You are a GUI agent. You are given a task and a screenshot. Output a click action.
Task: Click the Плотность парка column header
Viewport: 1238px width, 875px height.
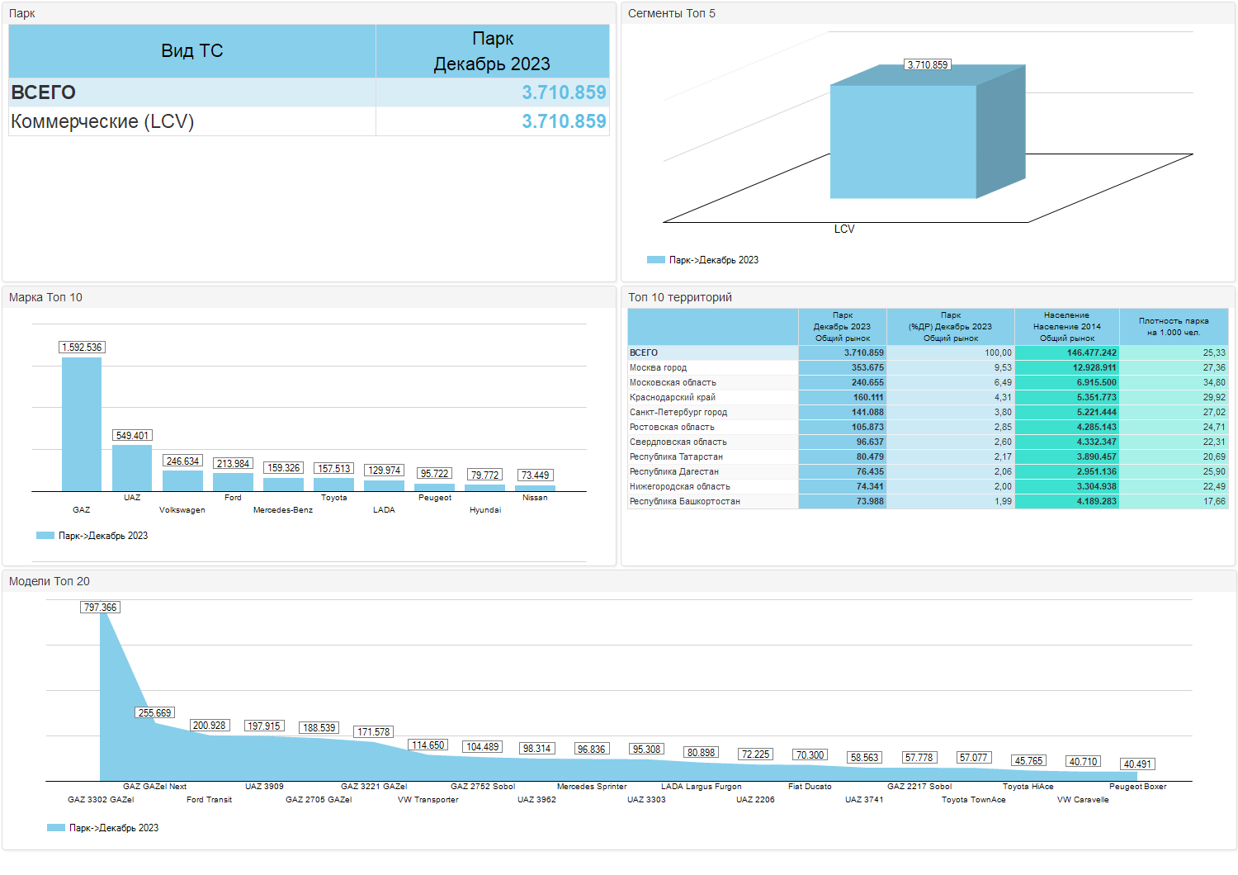click(x=1174, y=327)
